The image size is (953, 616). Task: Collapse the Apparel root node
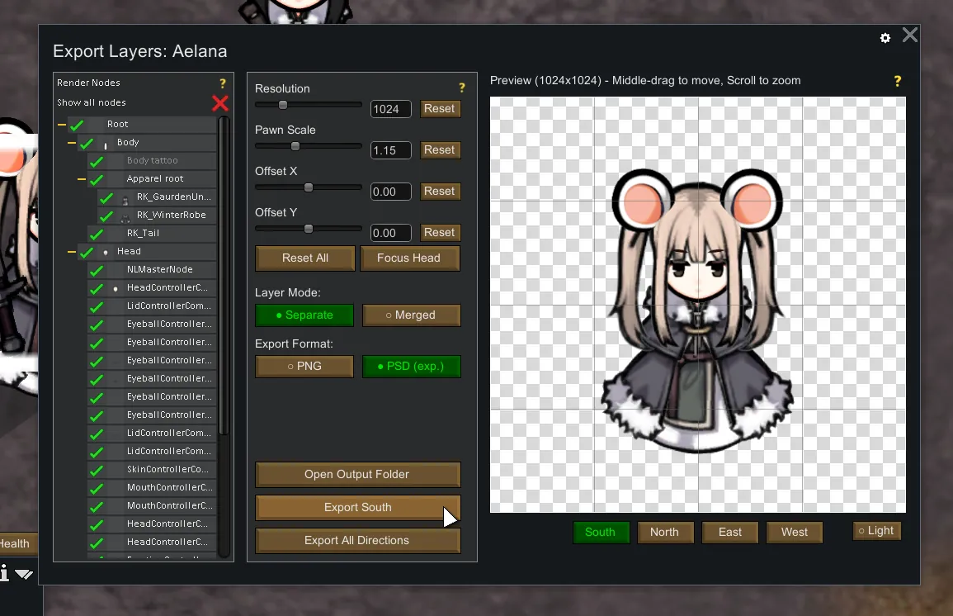click(x=82, y=179)
